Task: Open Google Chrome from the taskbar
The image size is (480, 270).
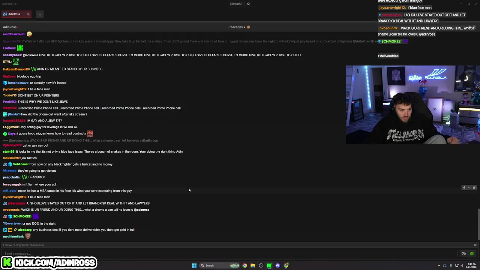Action: click(244, 265)
